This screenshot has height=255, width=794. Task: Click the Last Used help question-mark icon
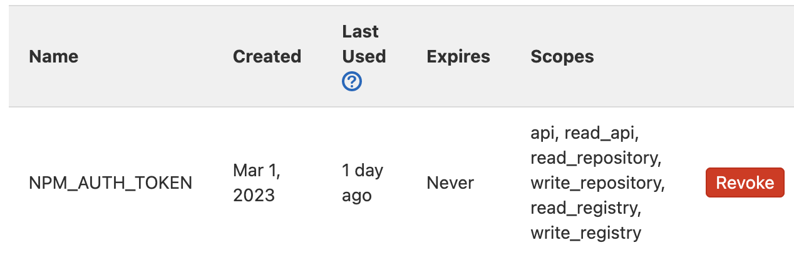pos(352,81)
